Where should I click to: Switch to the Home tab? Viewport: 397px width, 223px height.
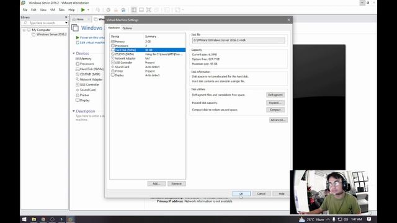pyautogui.click(x=80, y=19)
